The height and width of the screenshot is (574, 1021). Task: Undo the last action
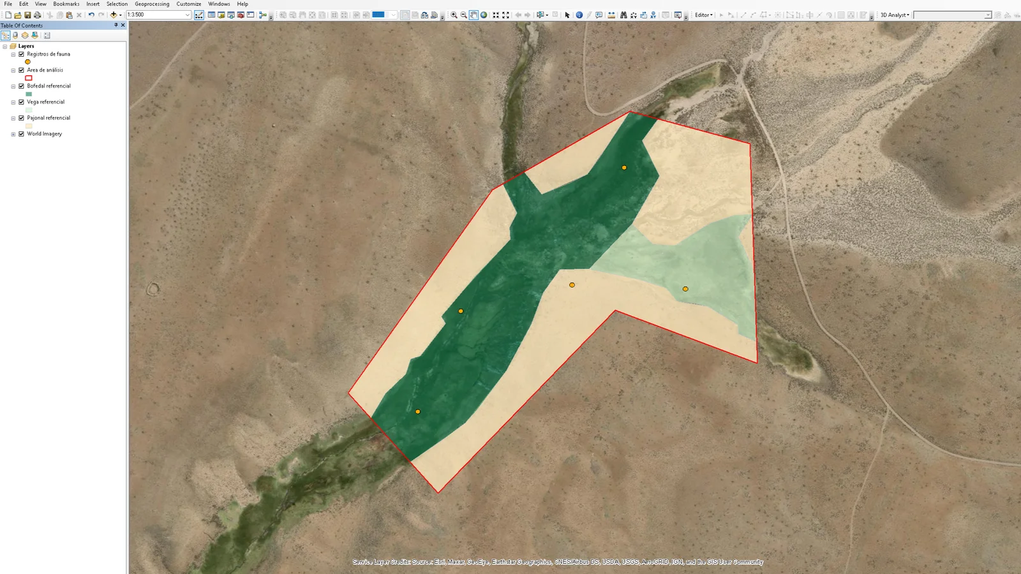click(91, 15)
